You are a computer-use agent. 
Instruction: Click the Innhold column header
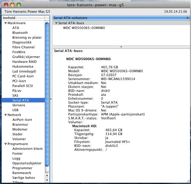pyautogui.click(x=23, y=18)
